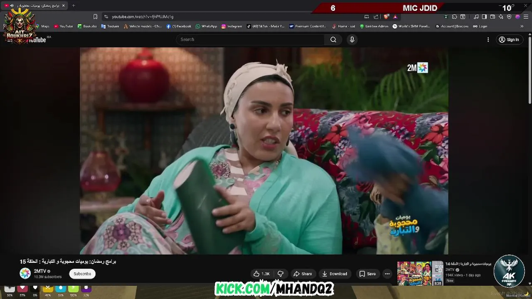The width and height of the screenshot is (532, 299).
Task: Subscribe to the 2MTV channel
Action: [x=82, y=274]
